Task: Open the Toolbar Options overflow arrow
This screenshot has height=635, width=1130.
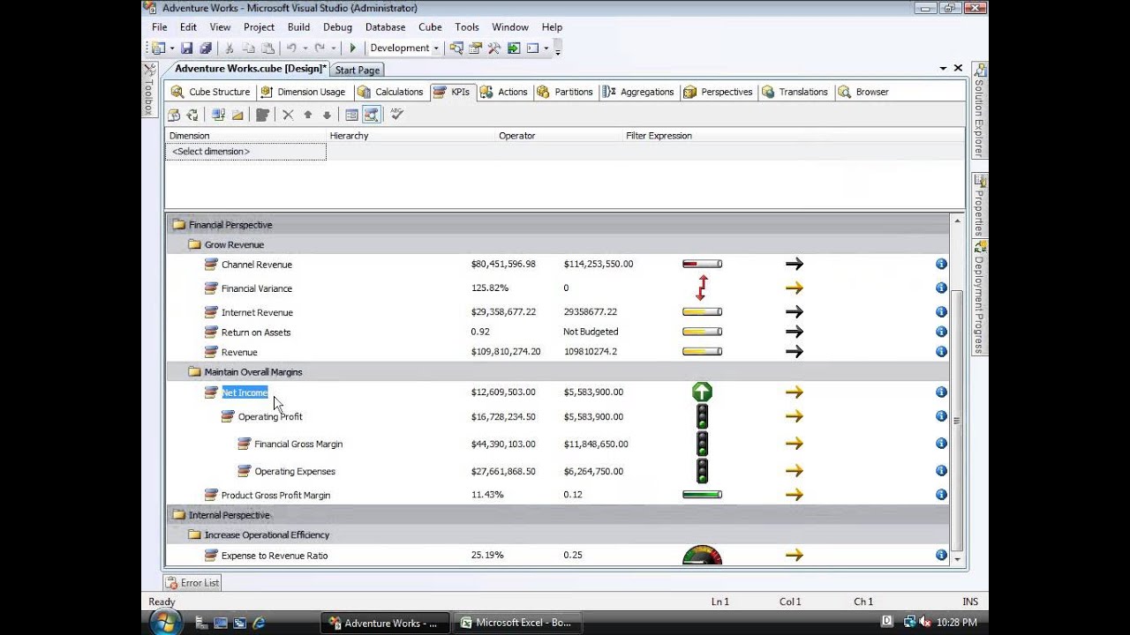Action: [x=558, y=50]
